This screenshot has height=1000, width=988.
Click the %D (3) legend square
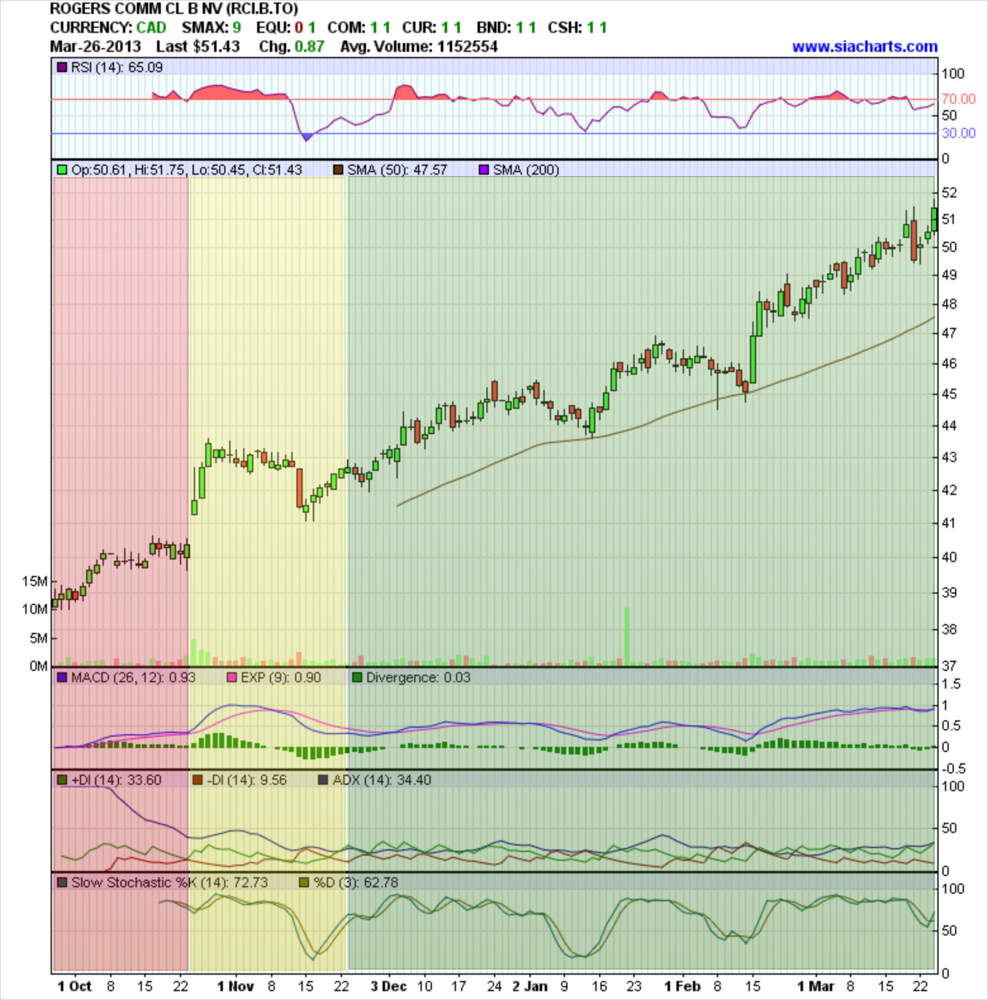click(x=304, y=882)
